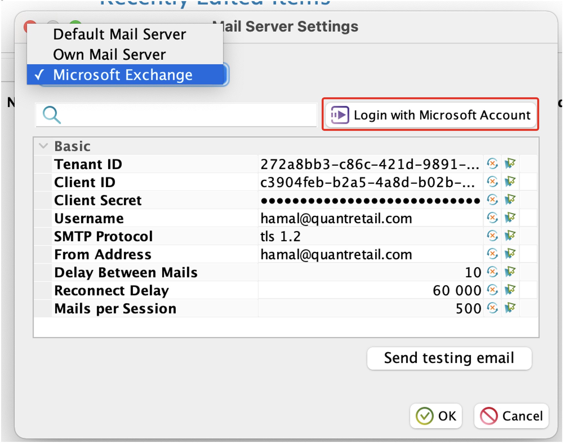Select the Client ID label
This screenshot has width=563, height=443.
85,182
